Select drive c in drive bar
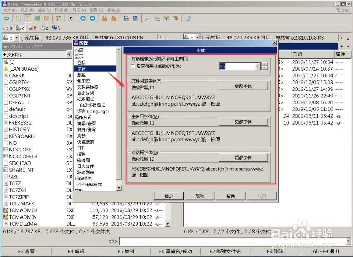The width and height of the screenshot is (353, 257). 20,28
